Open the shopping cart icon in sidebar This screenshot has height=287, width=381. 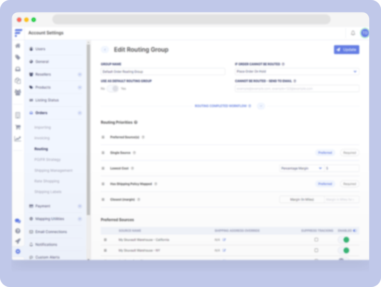tap(18, 127)
